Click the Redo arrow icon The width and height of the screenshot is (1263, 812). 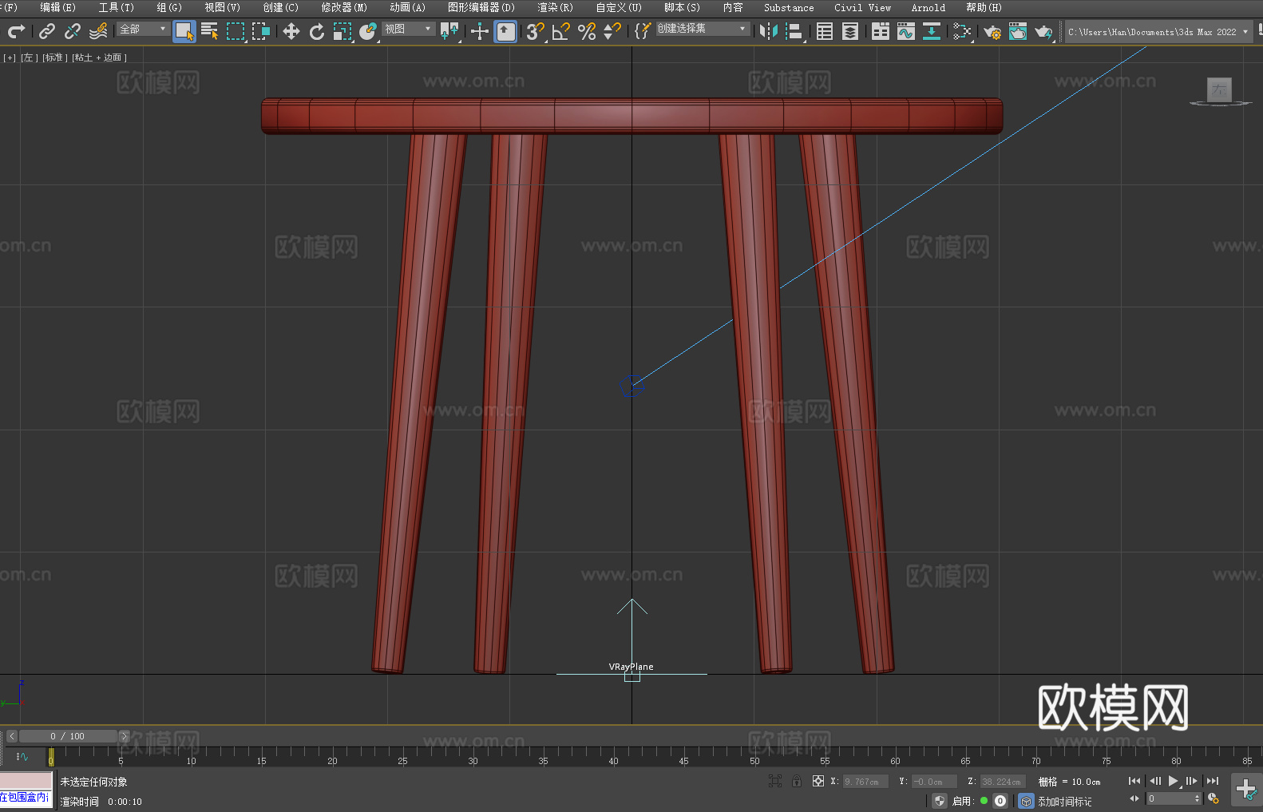[x=16, y=31]
